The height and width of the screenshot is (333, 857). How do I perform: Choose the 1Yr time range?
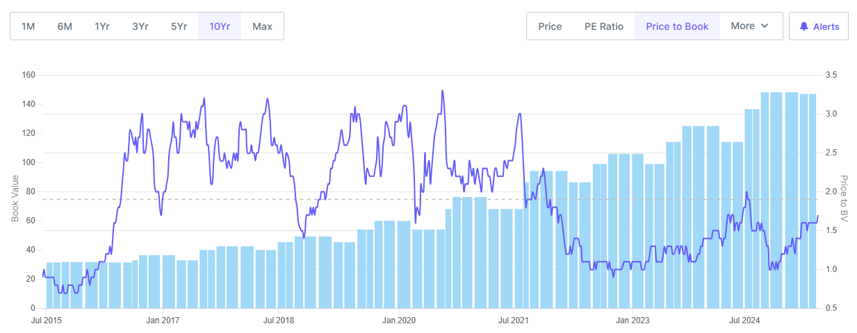click(x=101, y=26)
